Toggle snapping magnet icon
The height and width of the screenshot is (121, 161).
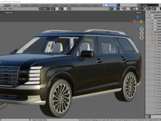[57, 9]
